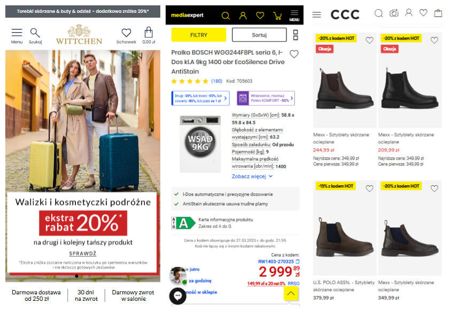Open the Wittchen shopping bag icon
The height and width of the screenshot is (312, 451).
pyautogui.click(x=149, y=35)
